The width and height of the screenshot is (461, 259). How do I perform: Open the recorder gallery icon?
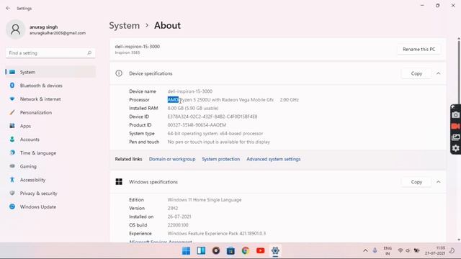pos(455,137)
